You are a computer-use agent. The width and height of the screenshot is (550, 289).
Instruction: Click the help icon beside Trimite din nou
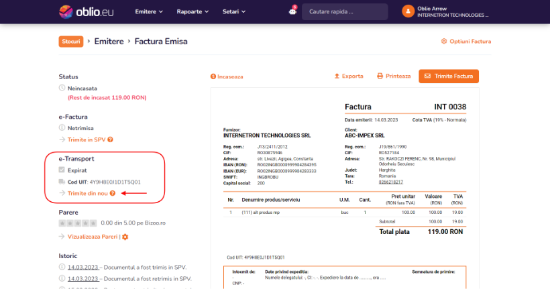tap(113, 193)
